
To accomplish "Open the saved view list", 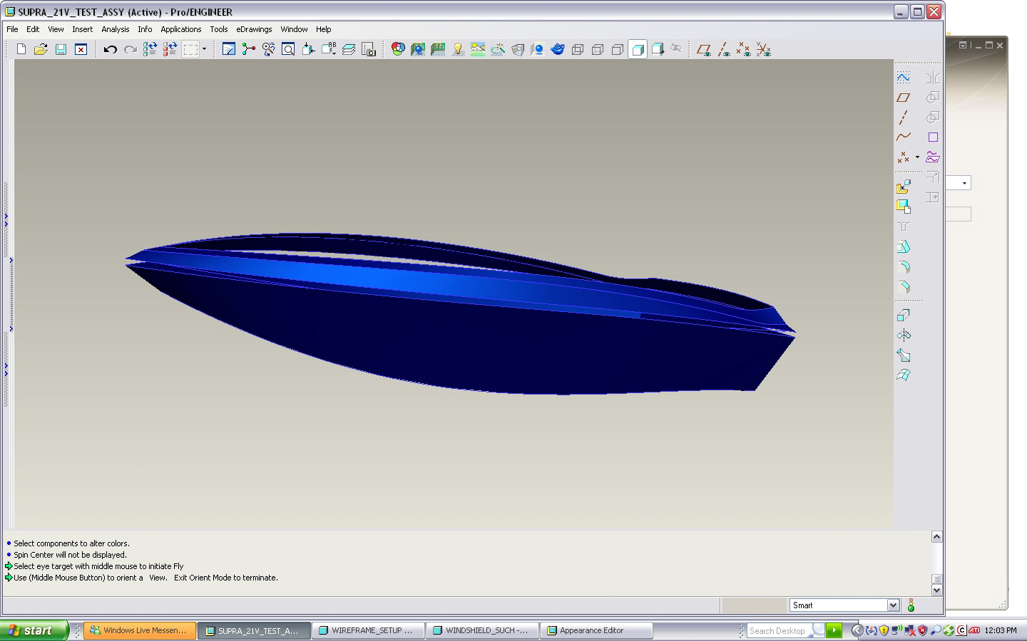I will click(329, 49).
